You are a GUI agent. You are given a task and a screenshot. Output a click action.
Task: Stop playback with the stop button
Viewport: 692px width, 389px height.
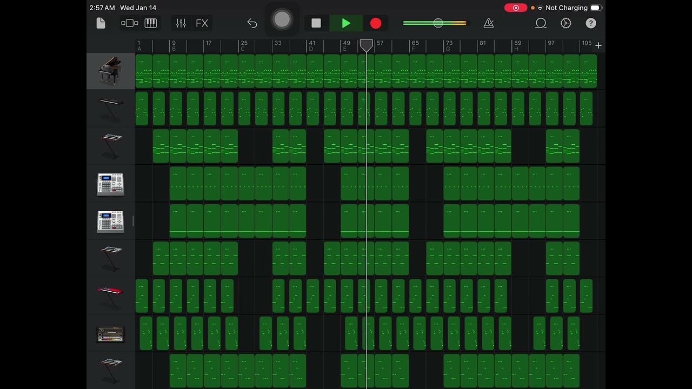point(316,23)
